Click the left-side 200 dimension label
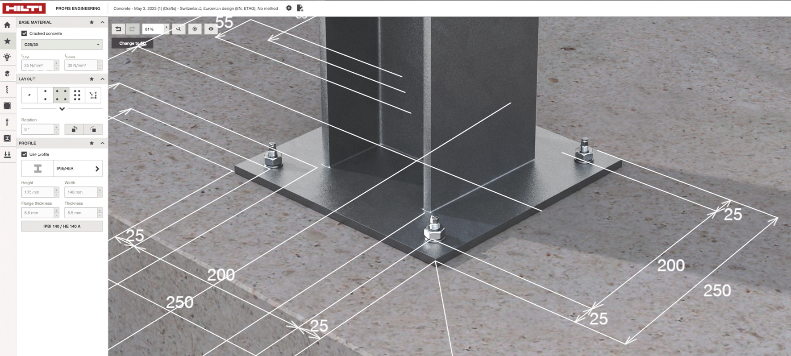The image size is (791, 356). [x=221, y=275]
